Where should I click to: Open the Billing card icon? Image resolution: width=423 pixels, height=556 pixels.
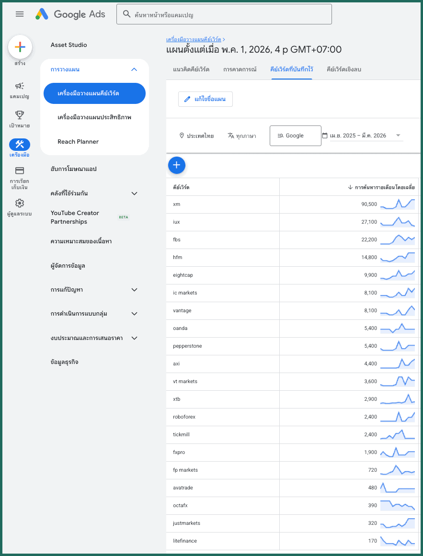point(20,170)
